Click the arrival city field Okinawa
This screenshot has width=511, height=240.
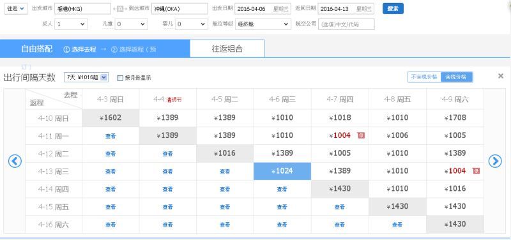[179, 9]
